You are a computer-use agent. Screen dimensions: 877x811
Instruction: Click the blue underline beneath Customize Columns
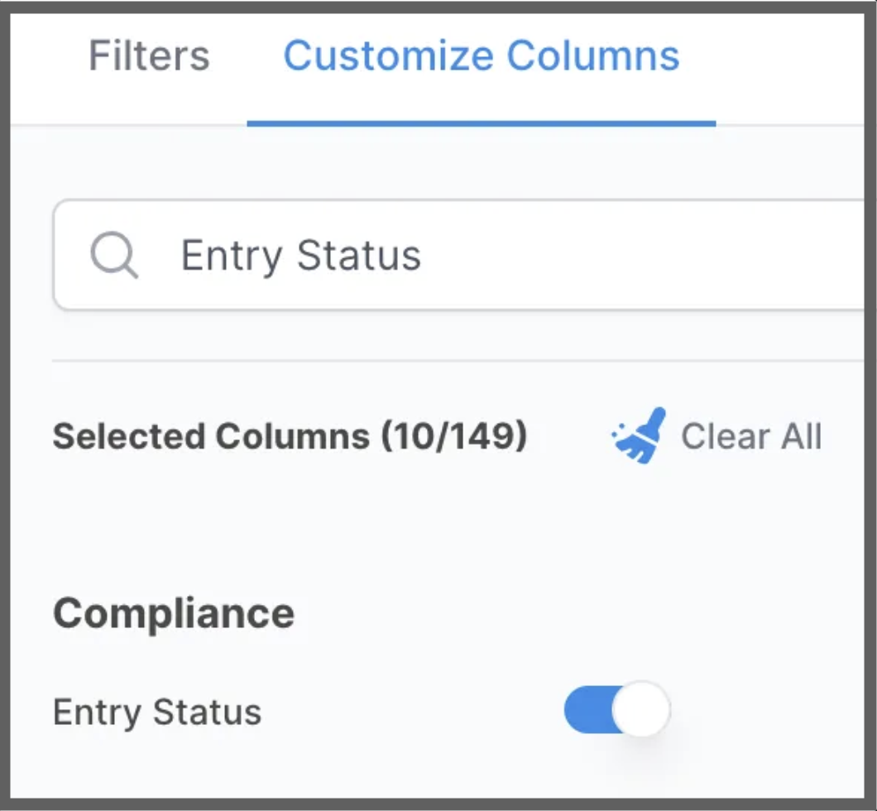[482, 123]
